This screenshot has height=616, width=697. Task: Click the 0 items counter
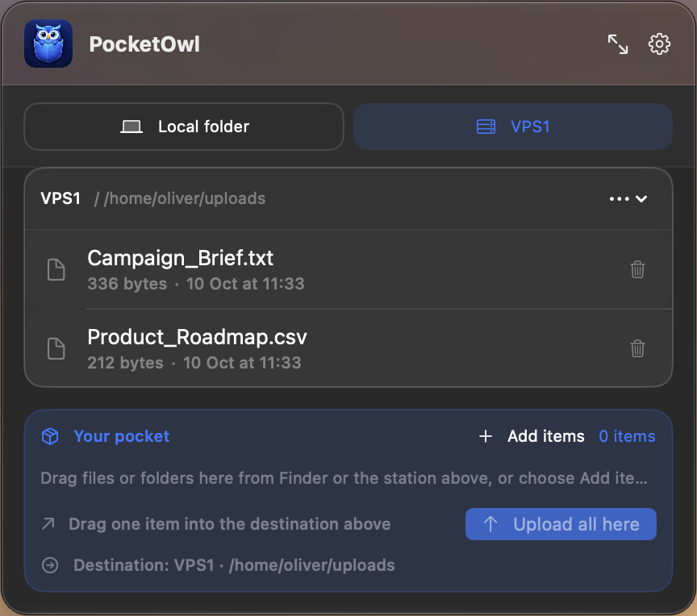point(627,436)
